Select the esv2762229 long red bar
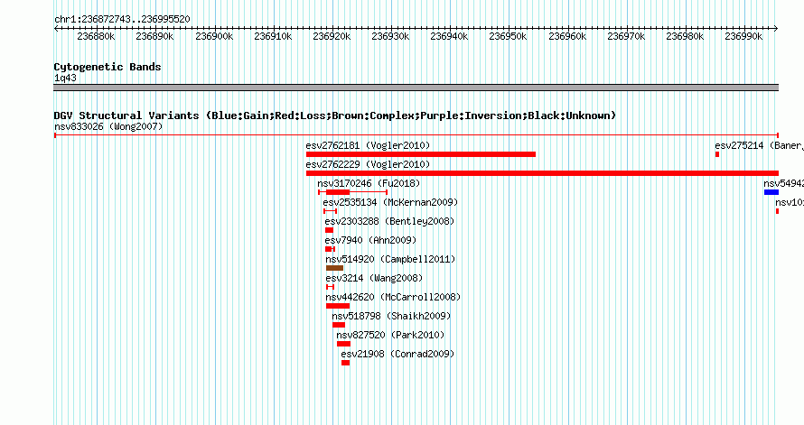 [542, 173]
